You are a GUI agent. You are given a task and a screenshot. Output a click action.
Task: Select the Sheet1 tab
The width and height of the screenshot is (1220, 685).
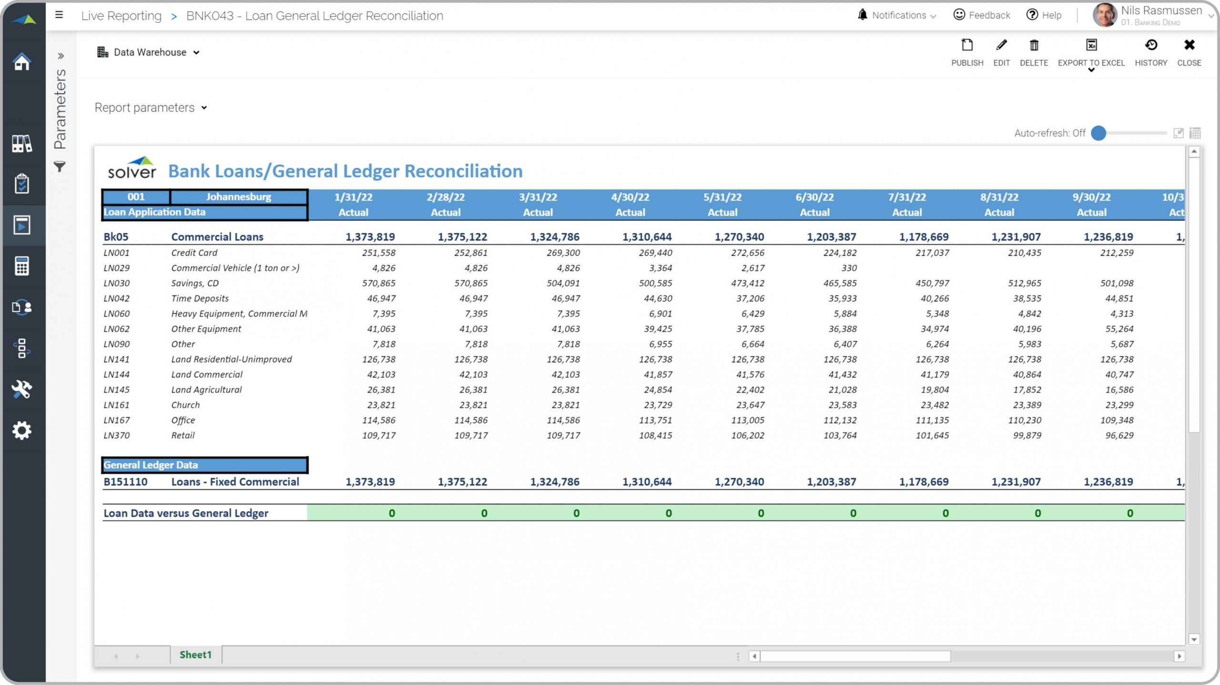195,655
